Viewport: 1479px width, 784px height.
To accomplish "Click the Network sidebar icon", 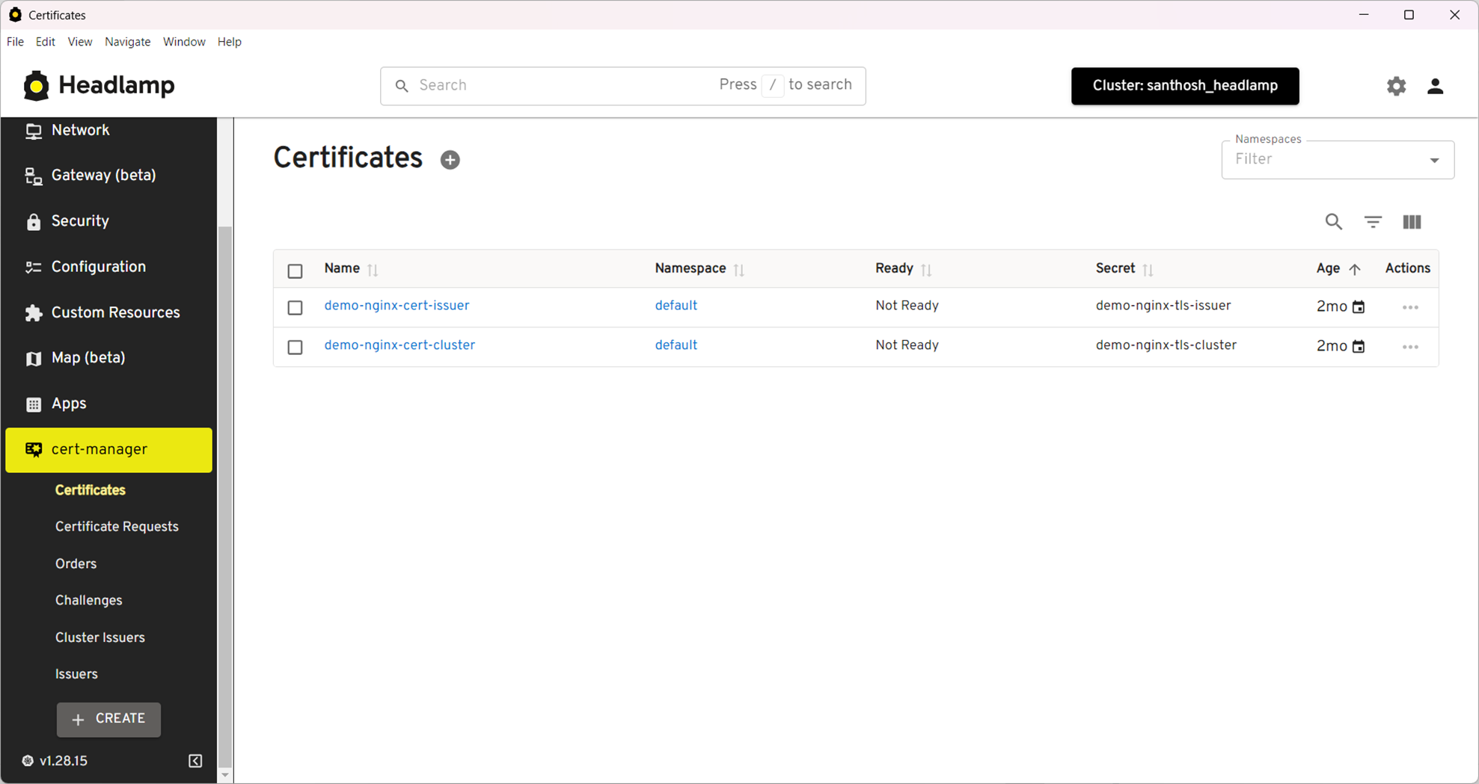I will click(x=33, y=131).
